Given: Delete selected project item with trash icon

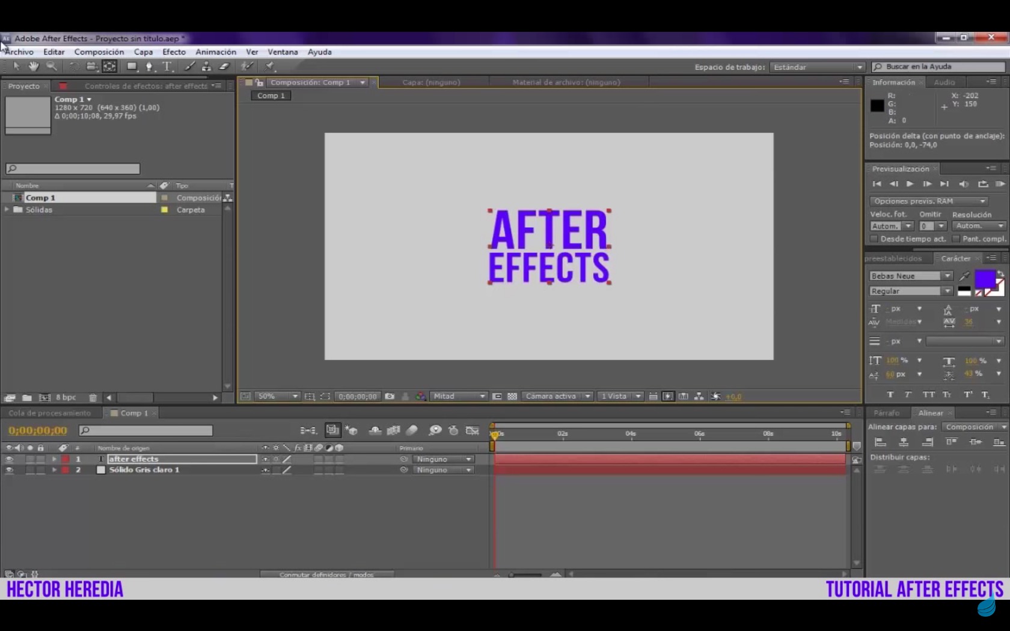Looking at the screenshot, I should click(x=93, y=398).
